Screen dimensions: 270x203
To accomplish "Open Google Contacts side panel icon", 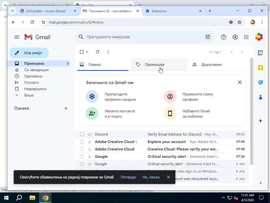I will 260,97.
